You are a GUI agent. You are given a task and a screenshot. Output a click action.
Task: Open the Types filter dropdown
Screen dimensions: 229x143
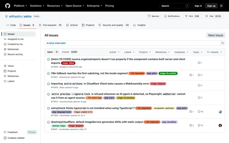click(197, 52)
